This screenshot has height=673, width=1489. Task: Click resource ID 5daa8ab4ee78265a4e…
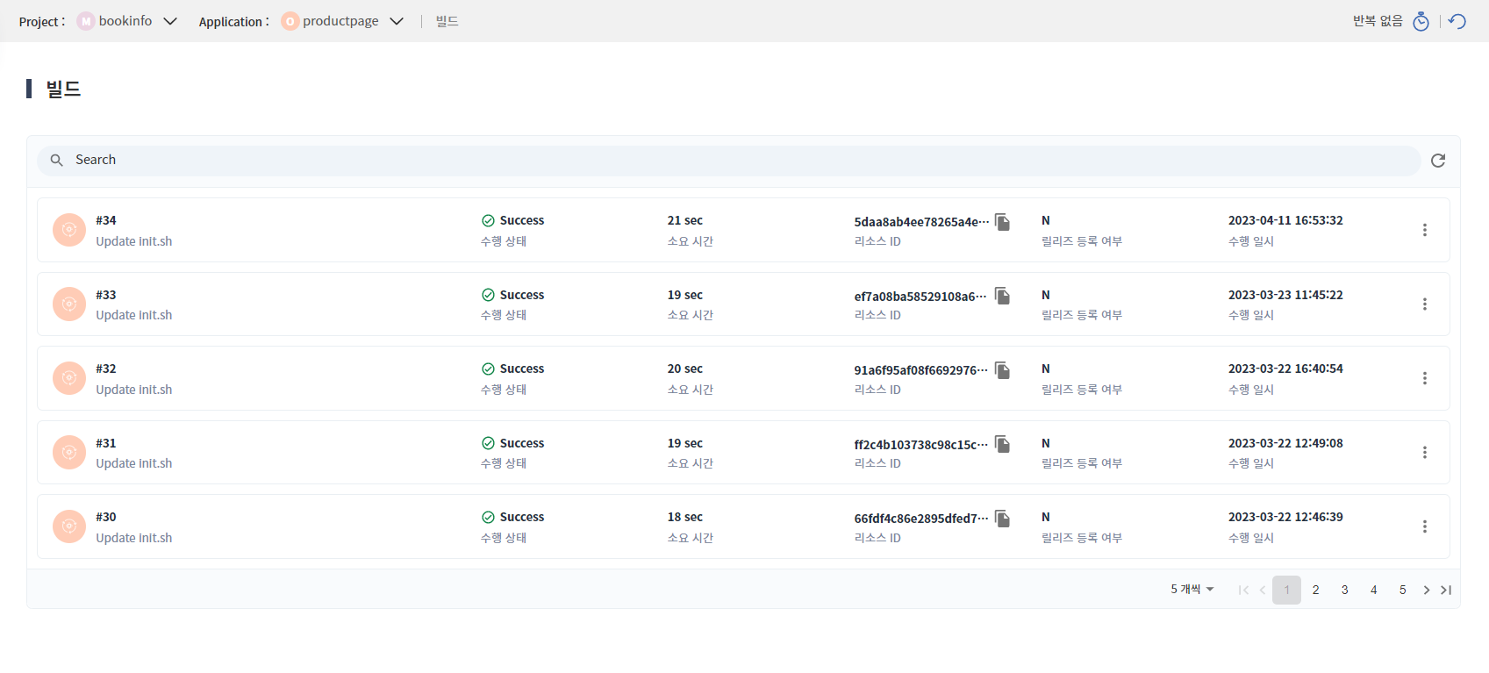tap(921, 222)
